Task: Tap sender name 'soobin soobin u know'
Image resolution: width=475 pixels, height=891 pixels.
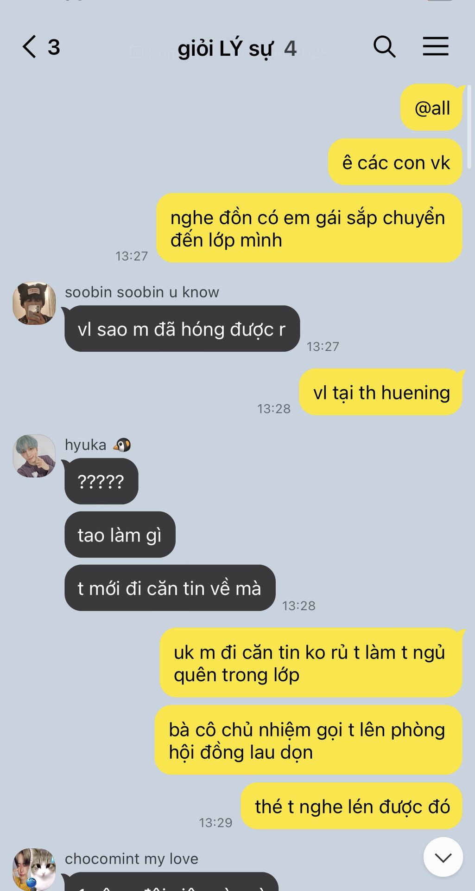Action: tap(142, 292)
